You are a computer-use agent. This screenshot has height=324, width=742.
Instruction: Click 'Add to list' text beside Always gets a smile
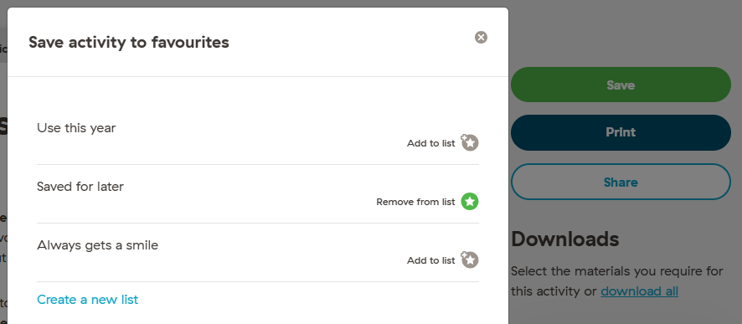point(430,260)
